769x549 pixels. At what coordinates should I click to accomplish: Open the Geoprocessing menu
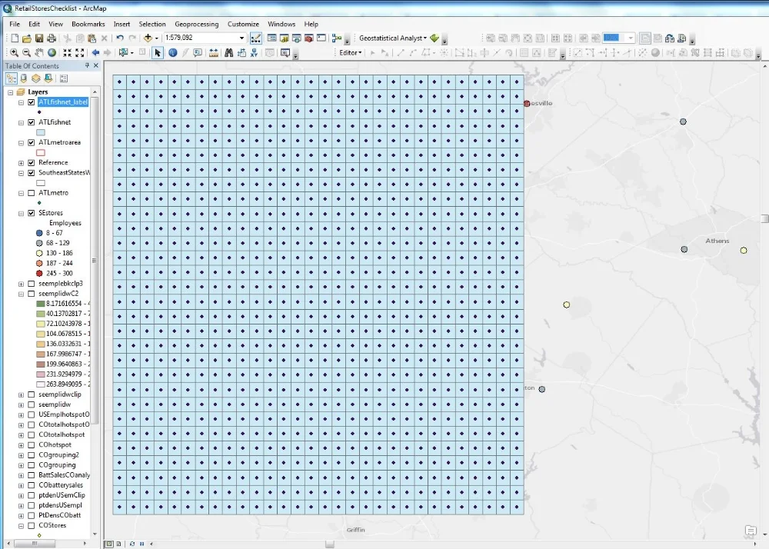click(x=197, y=24)
